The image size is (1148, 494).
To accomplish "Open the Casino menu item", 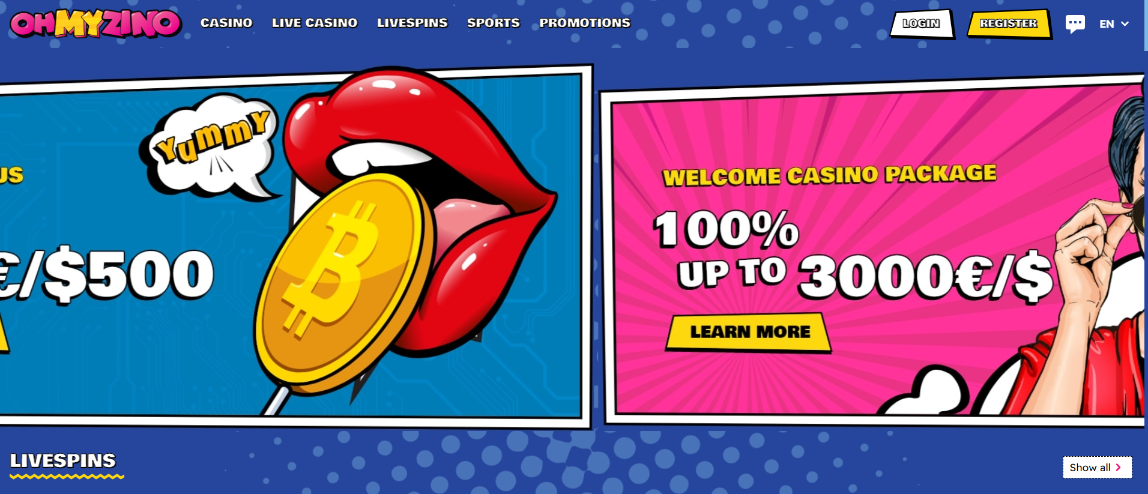I will (x=226, y=23).
